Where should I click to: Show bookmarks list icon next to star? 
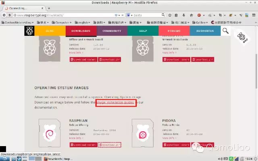coord(176,15)
